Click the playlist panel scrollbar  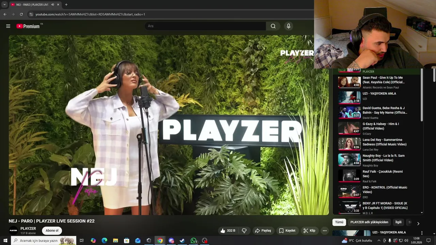click(422, 95)
